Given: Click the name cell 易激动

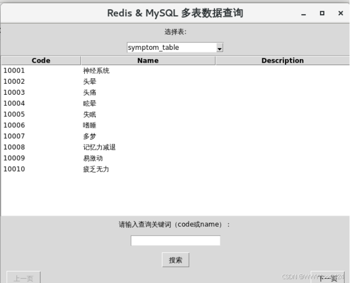Looking at the screenshot, I should point(93,158).
